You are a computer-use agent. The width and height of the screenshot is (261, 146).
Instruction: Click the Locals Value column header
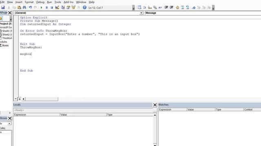pyautogui.click(x=83, y=115)
